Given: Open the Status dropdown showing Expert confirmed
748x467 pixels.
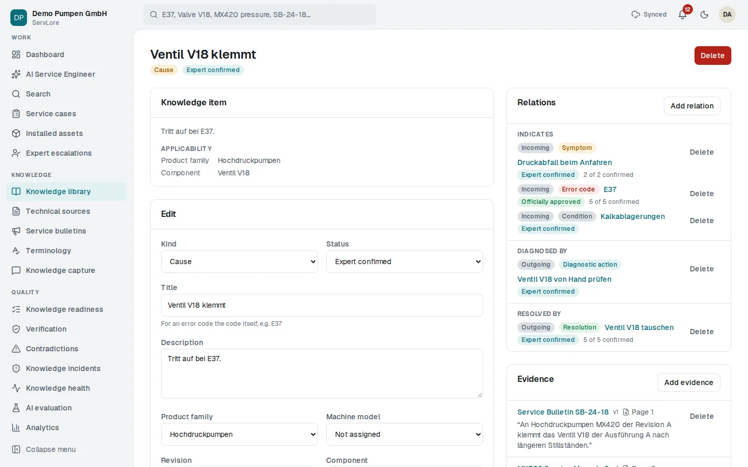Looking at the screenshot, I should pos(405,262).
